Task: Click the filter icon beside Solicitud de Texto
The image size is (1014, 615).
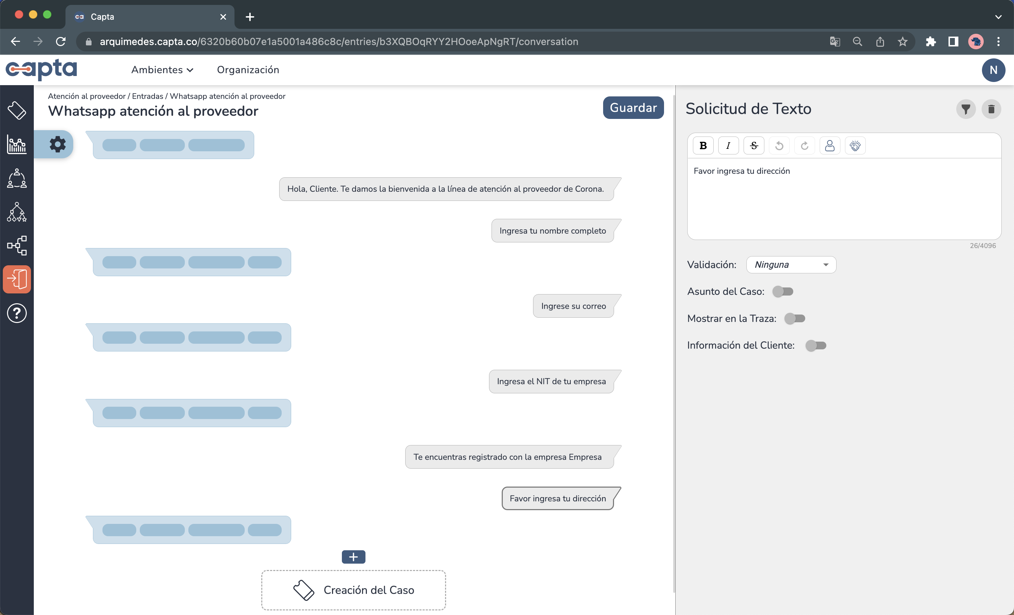Action: click(x=966, y=109)
